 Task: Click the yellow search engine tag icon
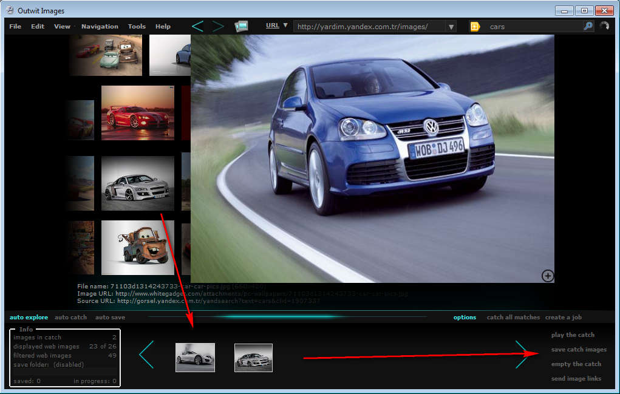tap(475, 27)
